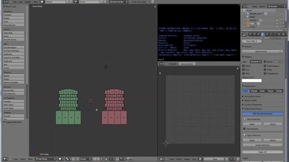Open the Blender Render engine dropdown

click(x=119, y=2)
